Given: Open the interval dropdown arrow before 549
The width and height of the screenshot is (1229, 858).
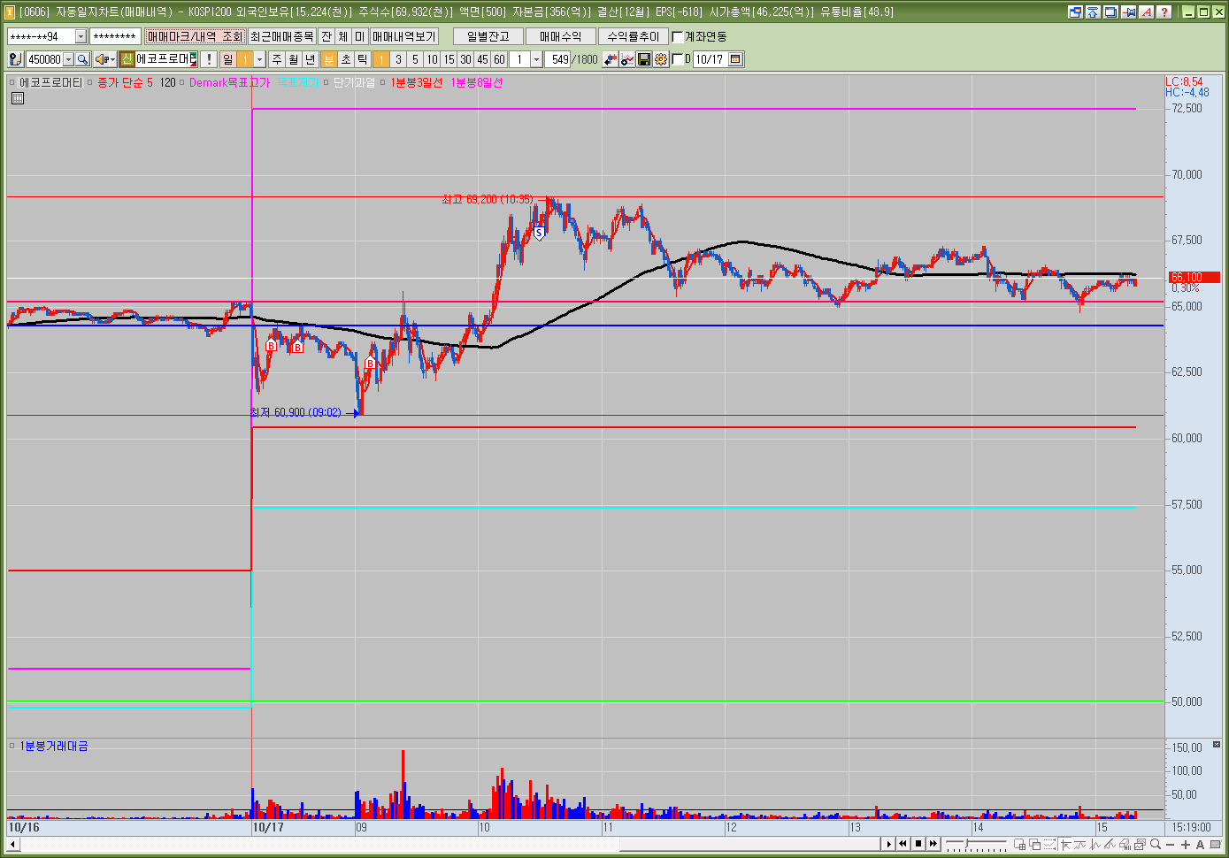Looking at the screenshot, I should [x=536, y=59].
